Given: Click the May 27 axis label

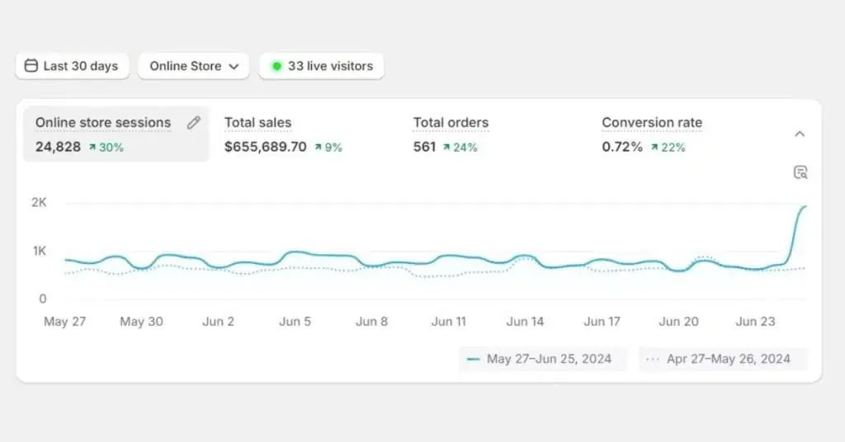Looking at the screenshot, I should [x=64, y=322].
